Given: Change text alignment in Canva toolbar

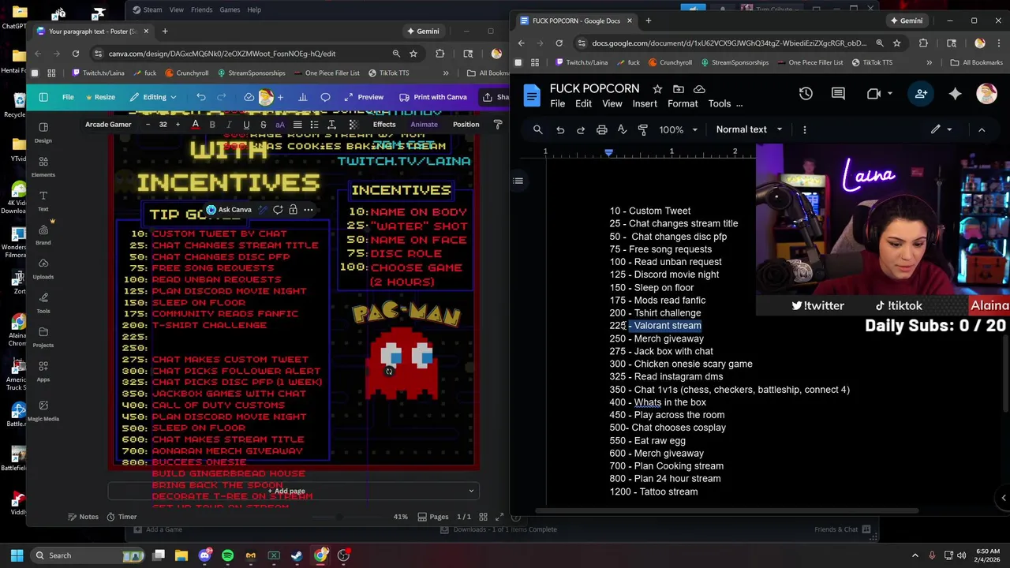Looking at the screenshot, I should [297, 125].
